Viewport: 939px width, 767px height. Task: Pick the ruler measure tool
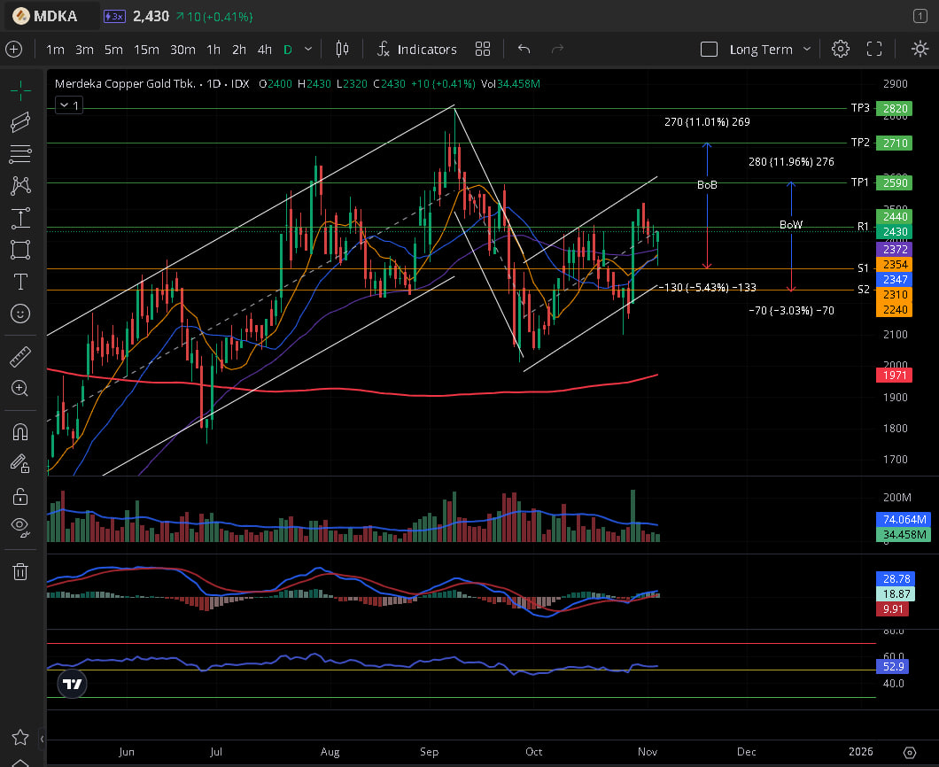point(19,357)
